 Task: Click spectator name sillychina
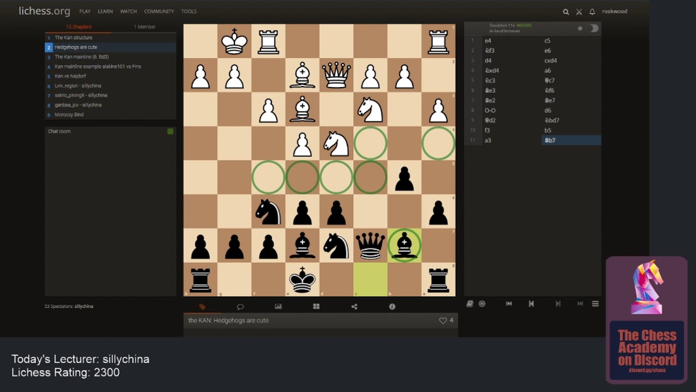pos(84,307)
